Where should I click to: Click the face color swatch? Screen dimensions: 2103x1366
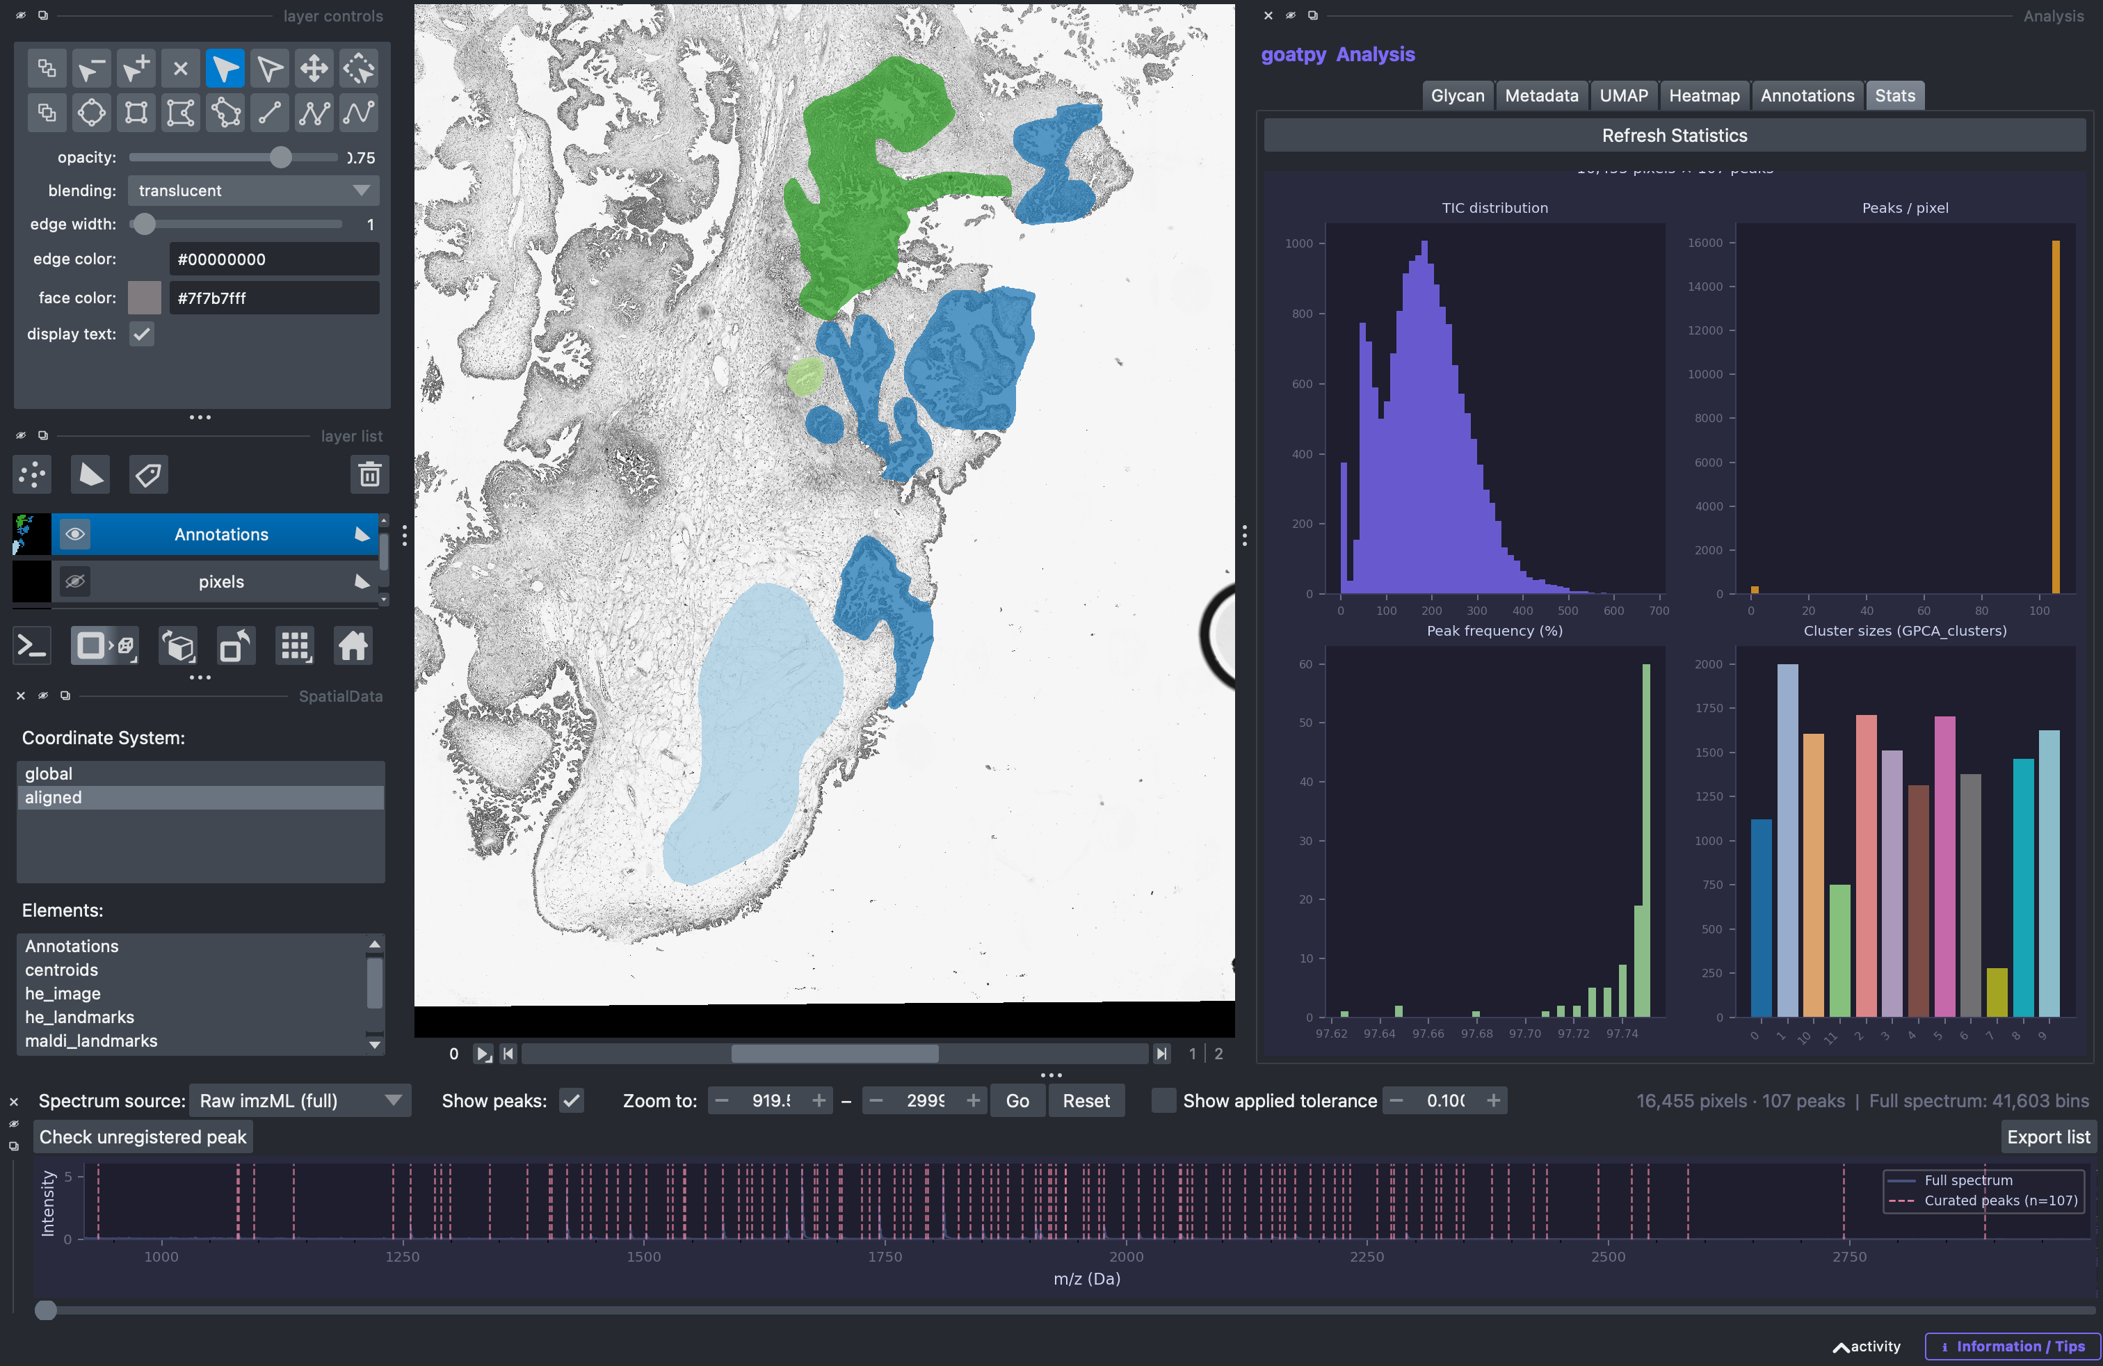point(145,298)
